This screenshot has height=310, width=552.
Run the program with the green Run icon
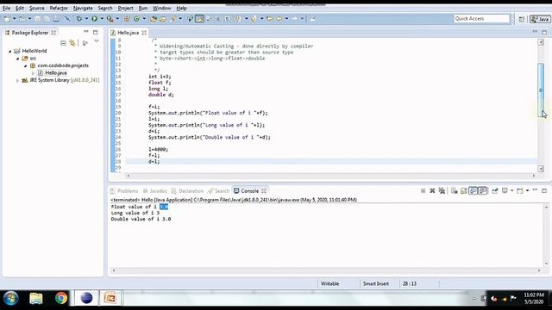pos(94,19)
